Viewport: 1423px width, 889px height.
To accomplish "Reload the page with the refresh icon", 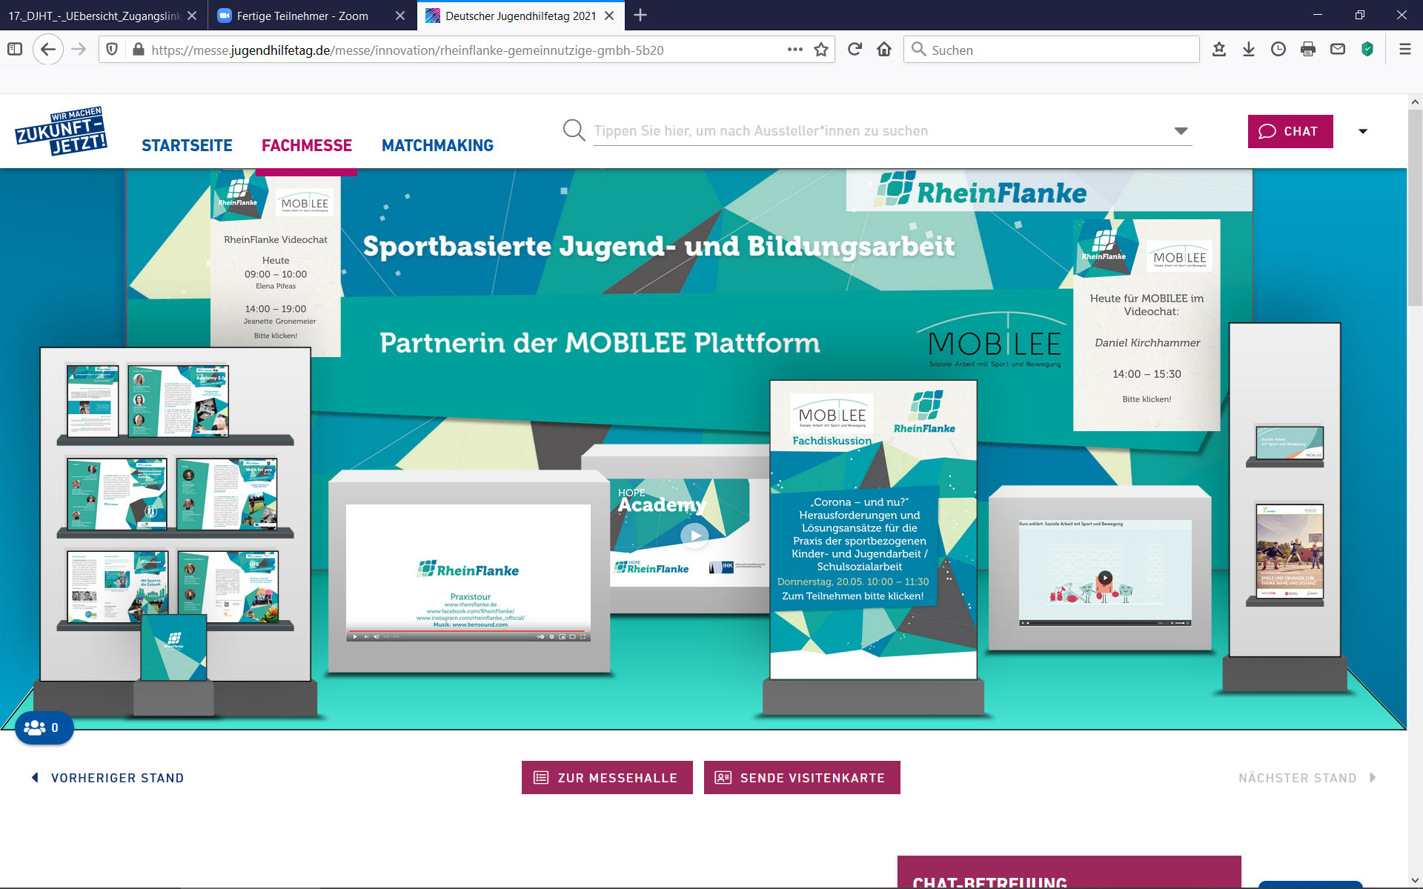I will pyautogui.click(x=855, y=50).
